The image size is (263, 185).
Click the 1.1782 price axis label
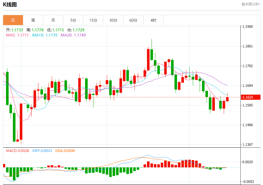[248, 66]
